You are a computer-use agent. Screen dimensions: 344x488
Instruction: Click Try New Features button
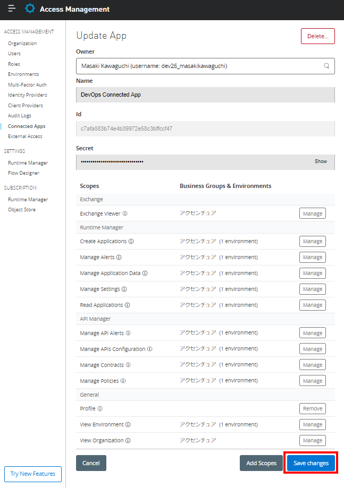pos(33,474)
